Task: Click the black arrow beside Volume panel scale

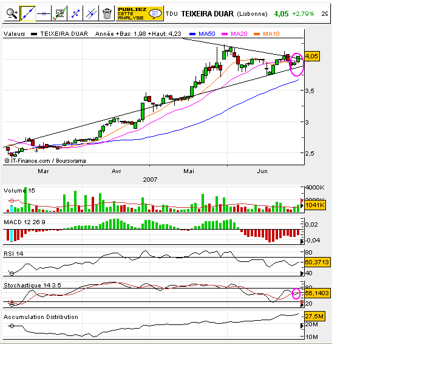Action: (x=302, y=206)
